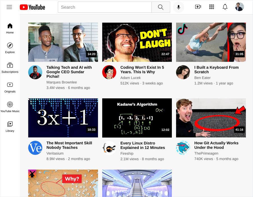Open the notifications bell
Viewport: 253px width, 197px height.
pos(225,7)
